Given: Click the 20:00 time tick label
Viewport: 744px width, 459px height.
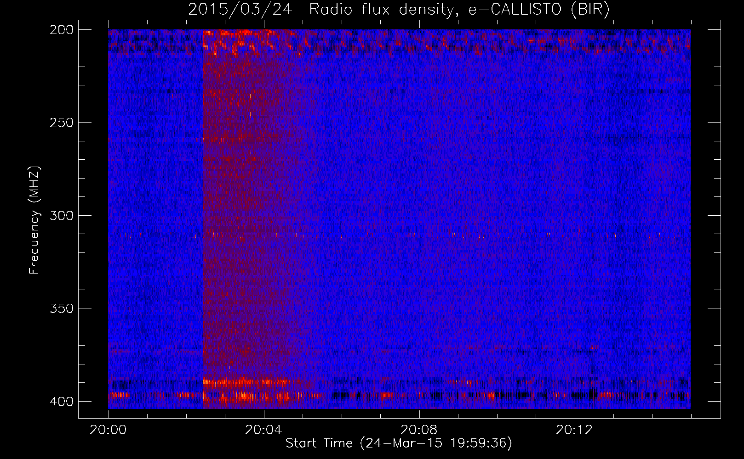Looking at the screenshot, I should [x=108, y=430].
